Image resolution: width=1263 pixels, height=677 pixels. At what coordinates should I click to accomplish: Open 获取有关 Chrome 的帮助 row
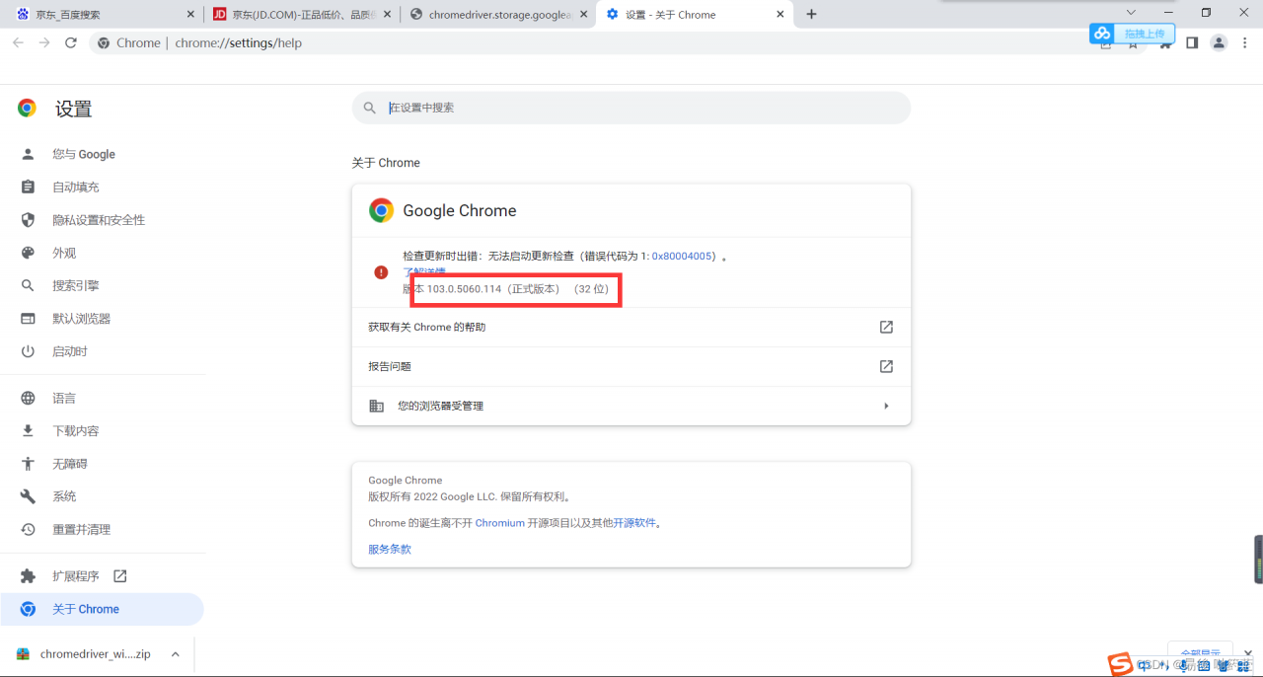click(631, 327)
